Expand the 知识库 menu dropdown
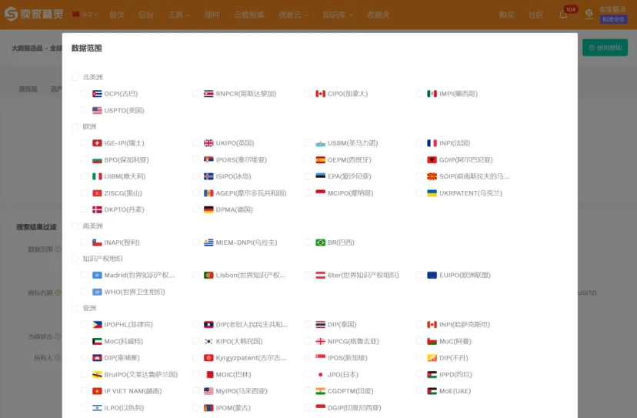Viewport: 637px width, 418px height. [338, 15]
